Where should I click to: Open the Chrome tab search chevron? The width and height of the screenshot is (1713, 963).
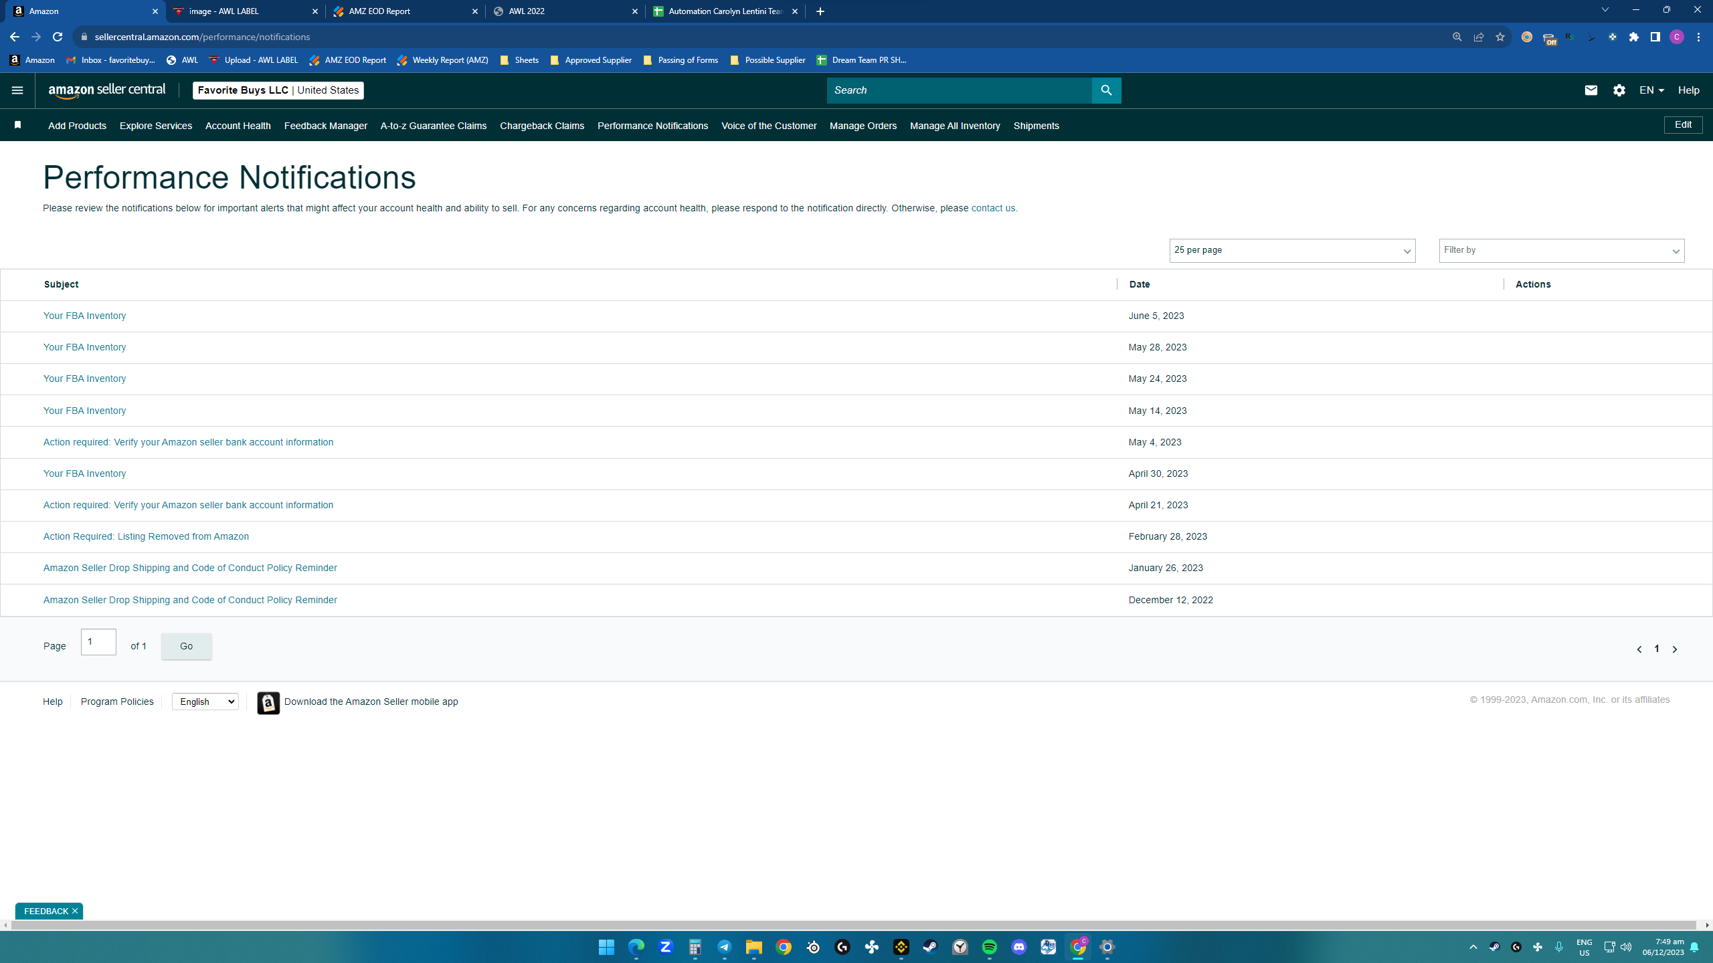pyautogui.click(x=1605, y=10)
